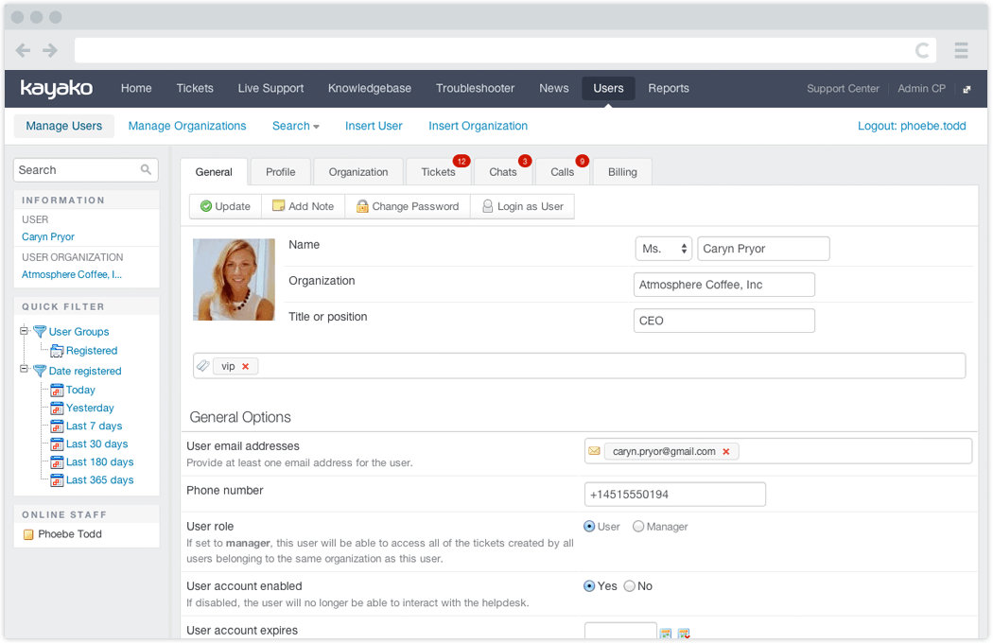Open the expiry date calendar picker icon

pos(666,634)
